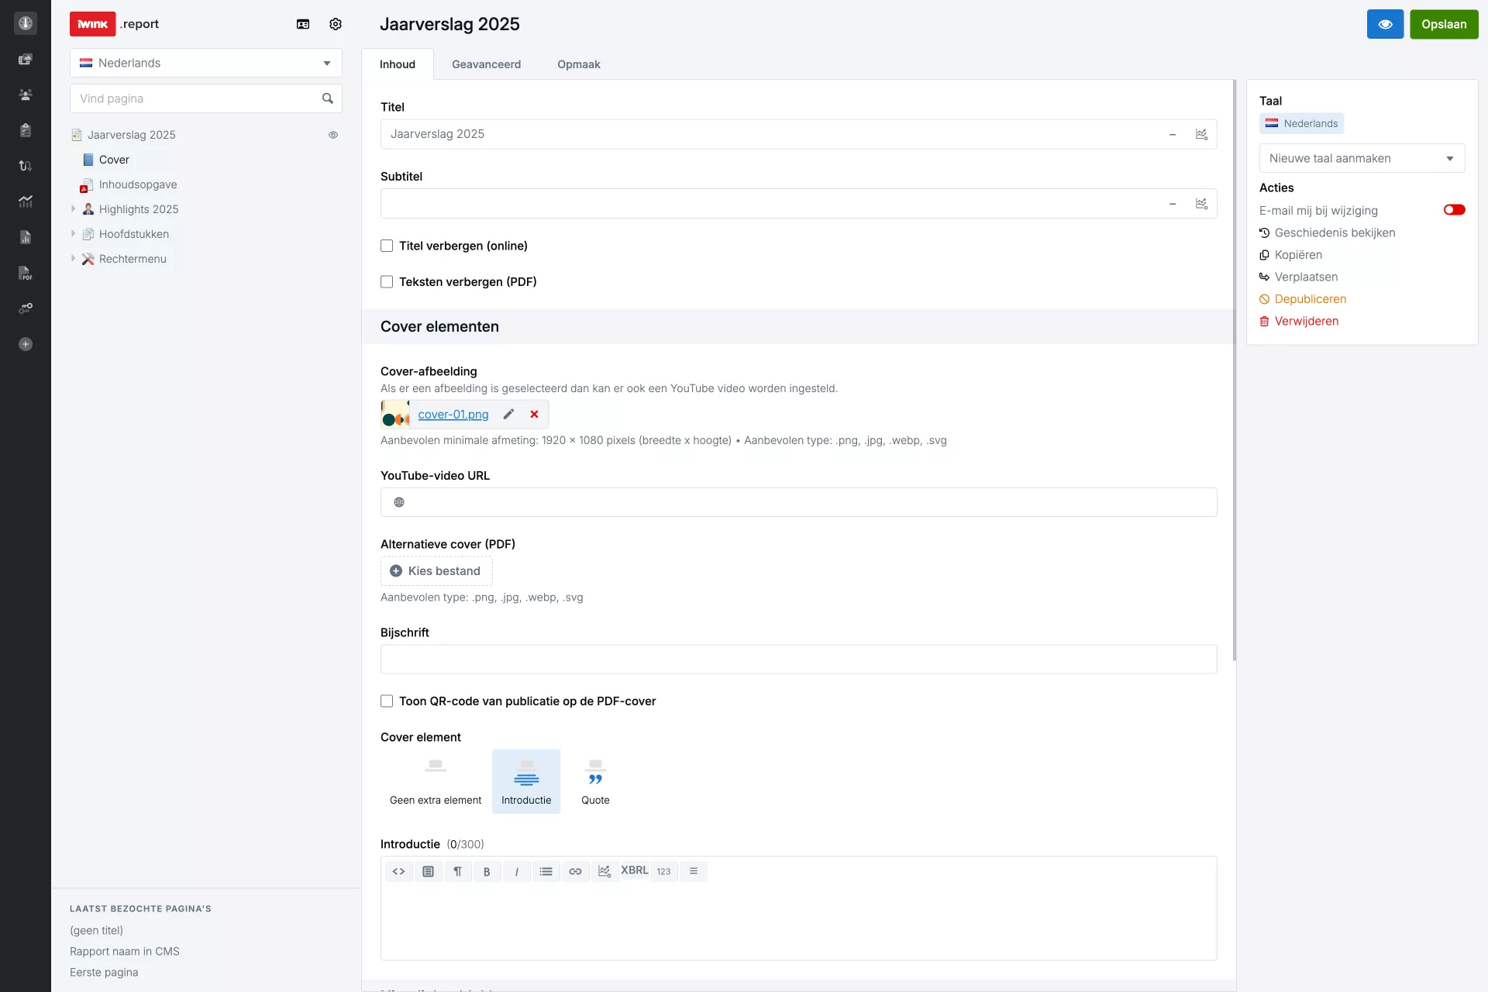Open the 'Nieuwe taal aanmaken' dropdown

coord(1362,158)
